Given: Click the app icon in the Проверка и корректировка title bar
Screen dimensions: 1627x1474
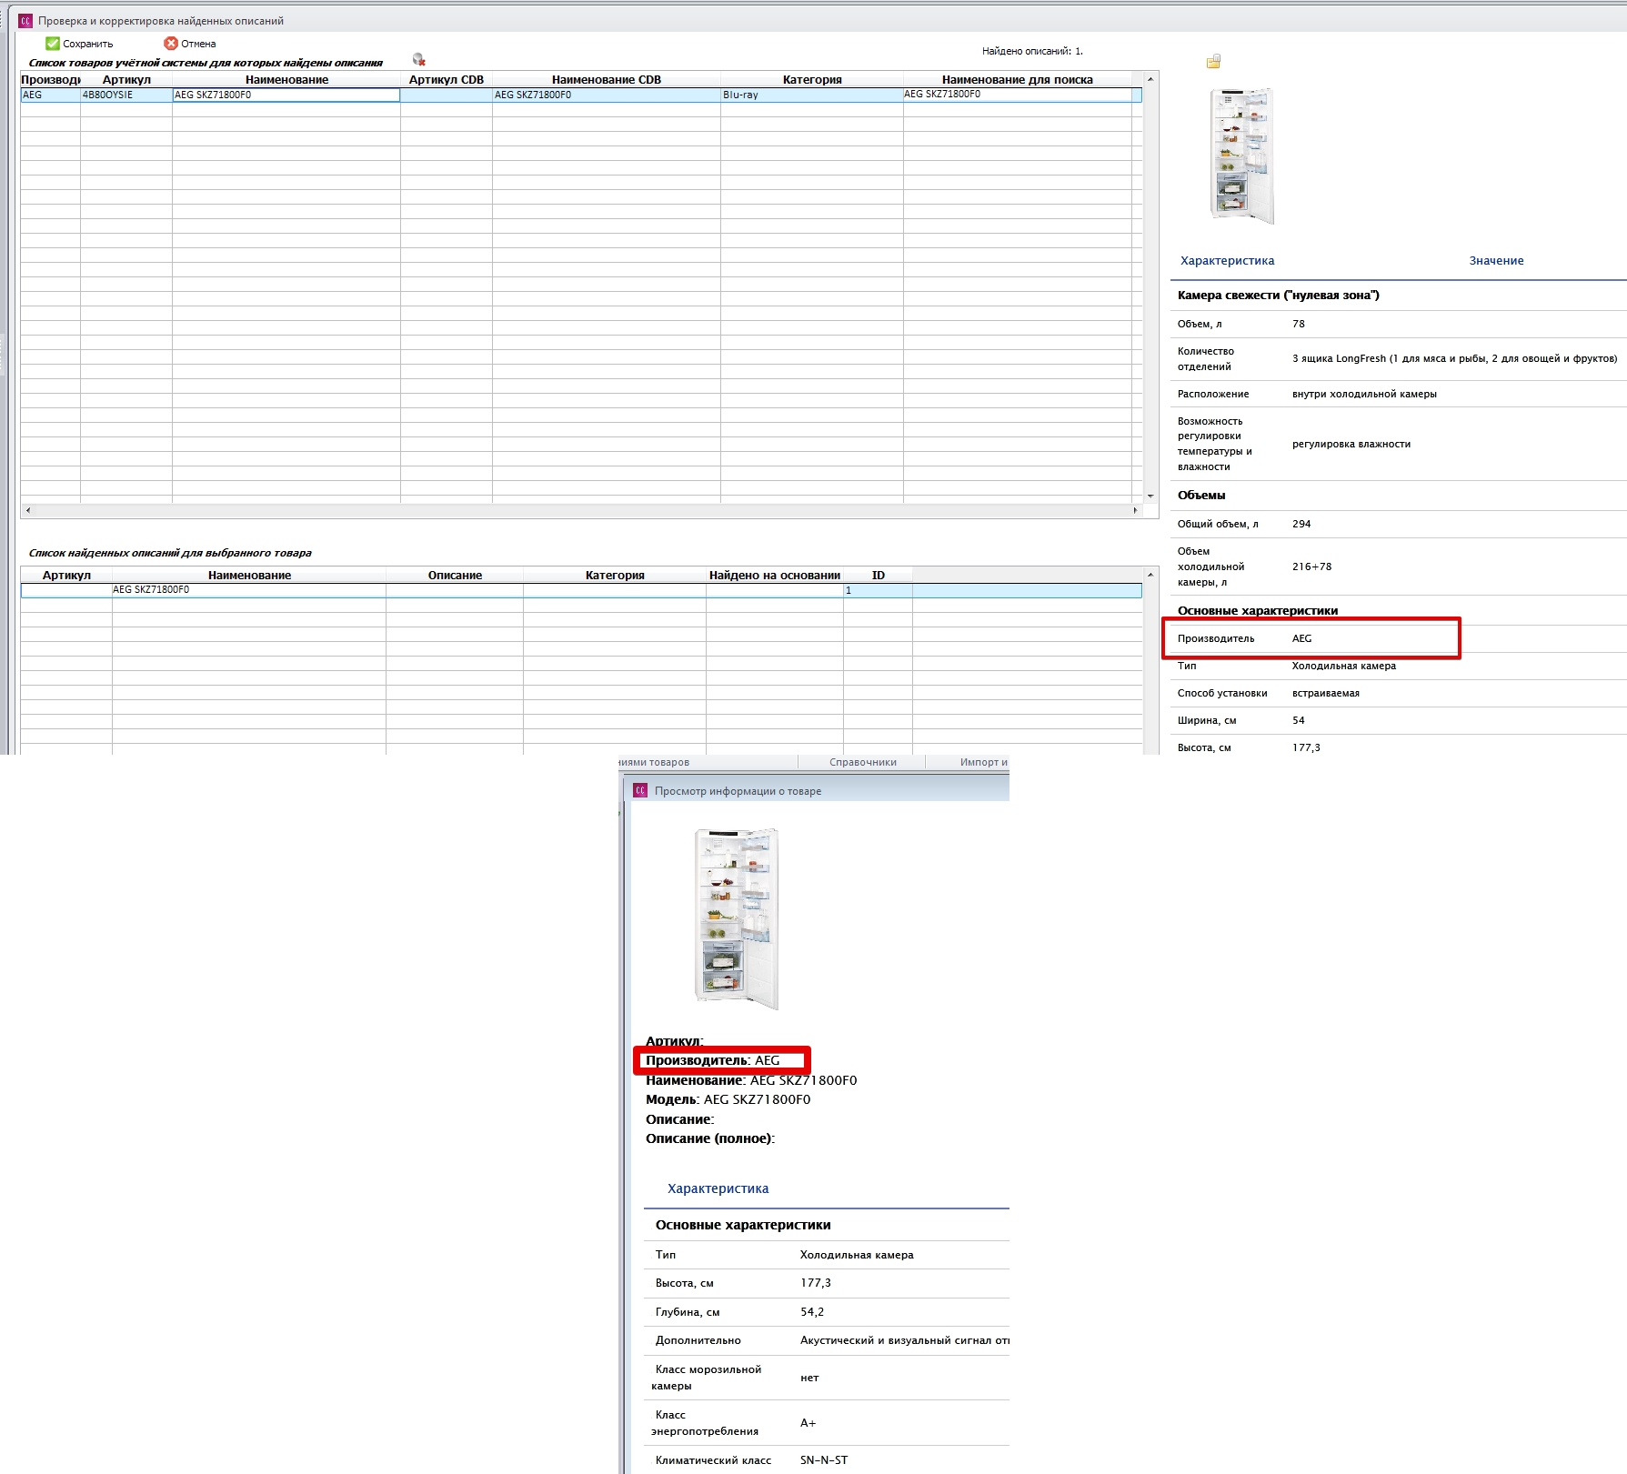Looking at the screenshot, I should (25, 21).
